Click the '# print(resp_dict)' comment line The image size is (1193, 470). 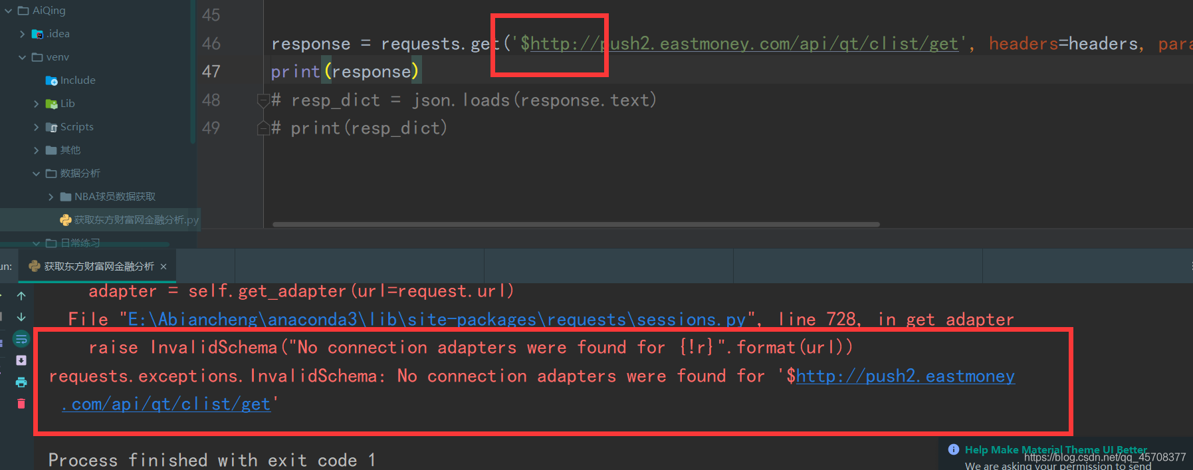[360, 128]
